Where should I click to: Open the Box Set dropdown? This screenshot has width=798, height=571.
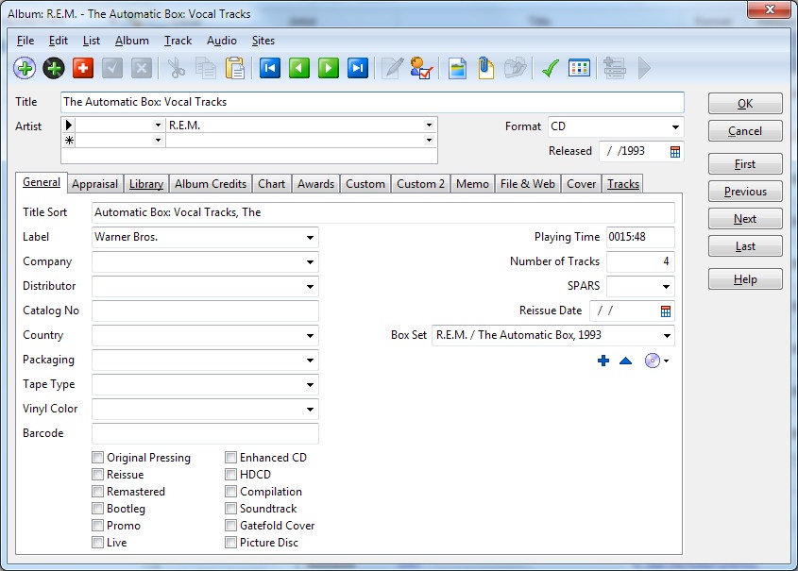click(667, 336)
